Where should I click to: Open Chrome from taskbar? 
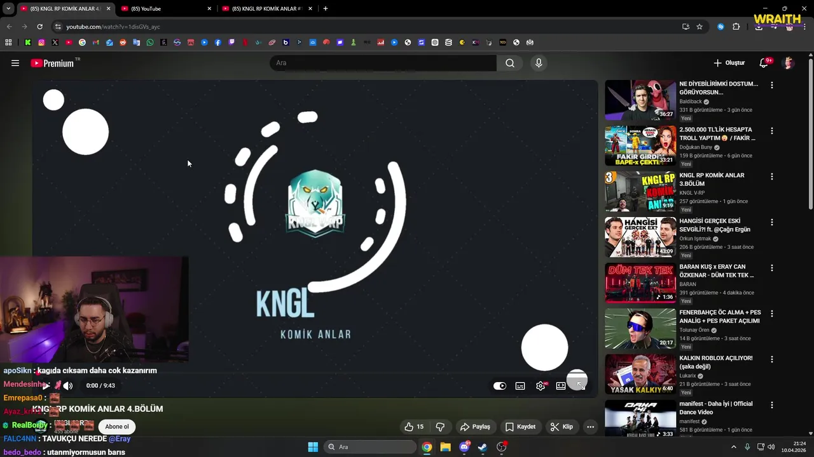click(427, 447)
